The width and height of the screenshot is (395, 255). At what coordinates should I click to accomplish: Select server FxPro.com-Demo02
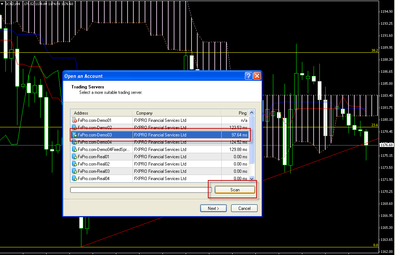(x=160, y=127)
